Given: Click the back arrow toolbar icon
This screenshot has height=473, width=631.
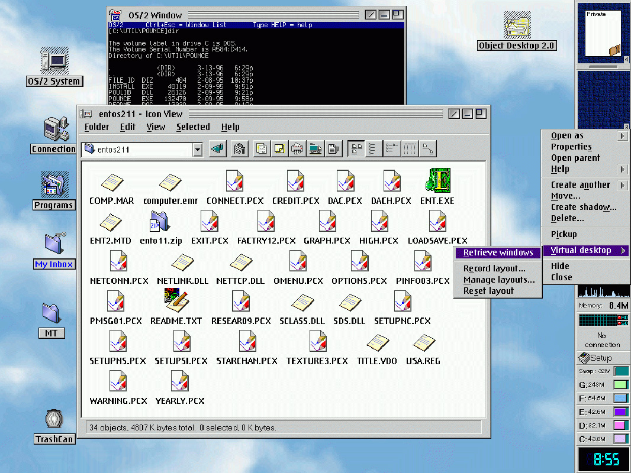Looking at the screenshot, I should click(217, 148).
